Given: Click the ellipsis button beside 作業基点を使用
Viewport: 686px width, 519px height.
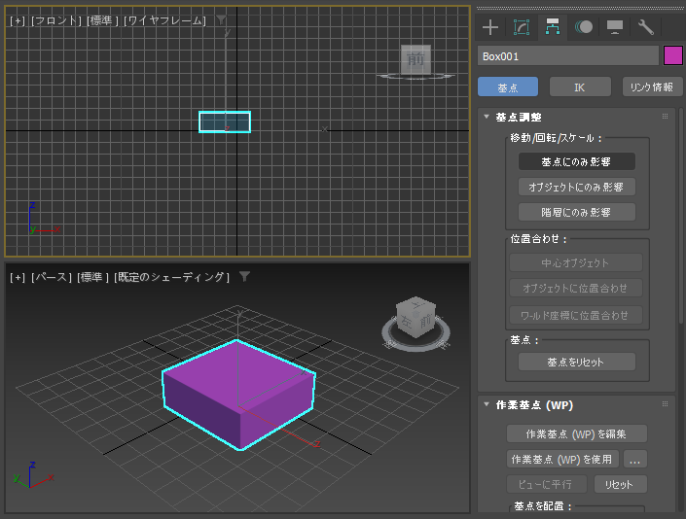Looking at the screenshot, I should (x=634, y=459).
